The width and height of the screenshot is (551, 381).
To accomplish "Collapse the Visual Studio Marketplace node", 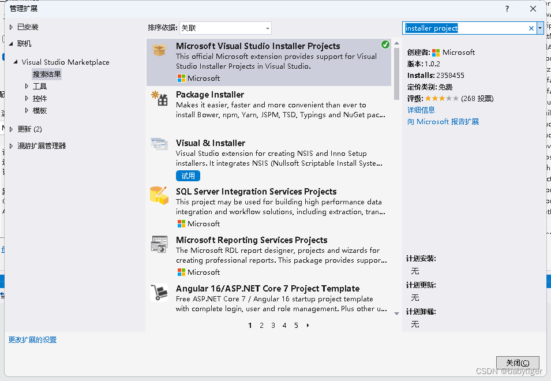I will click(16, 62).
